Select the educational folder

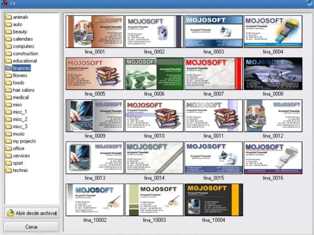click(21, 61)
